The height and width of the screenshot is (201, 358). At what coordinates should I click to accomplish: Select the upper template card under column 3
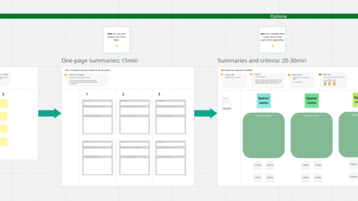click(x=171, y=117)
